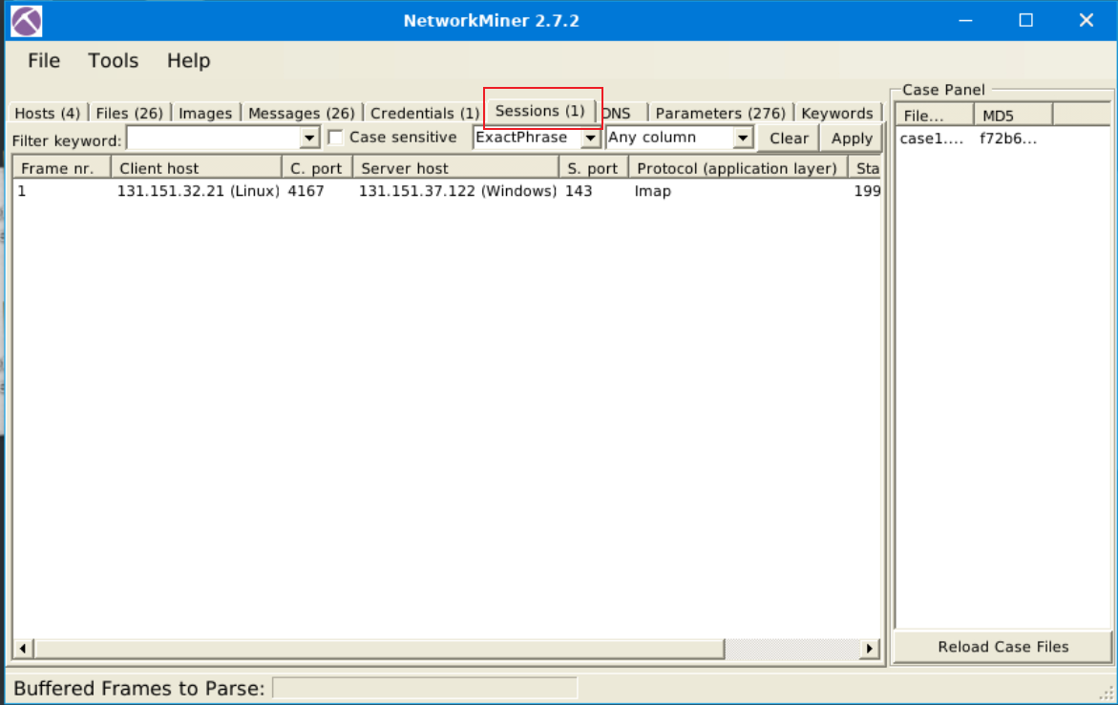The height and width of the screenshot is (705, 1118).
Task: Expand the Filter keyword dropdown arrow
Action: (x=309, y=138)
